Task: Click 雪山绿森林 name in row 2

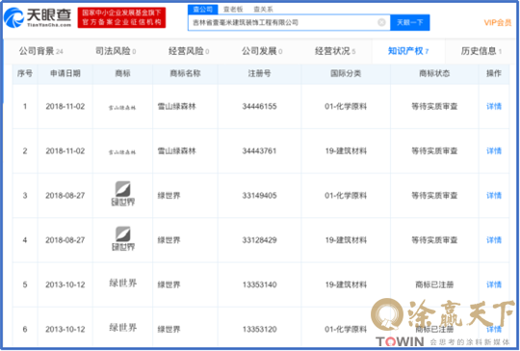Action: point(177,151)
